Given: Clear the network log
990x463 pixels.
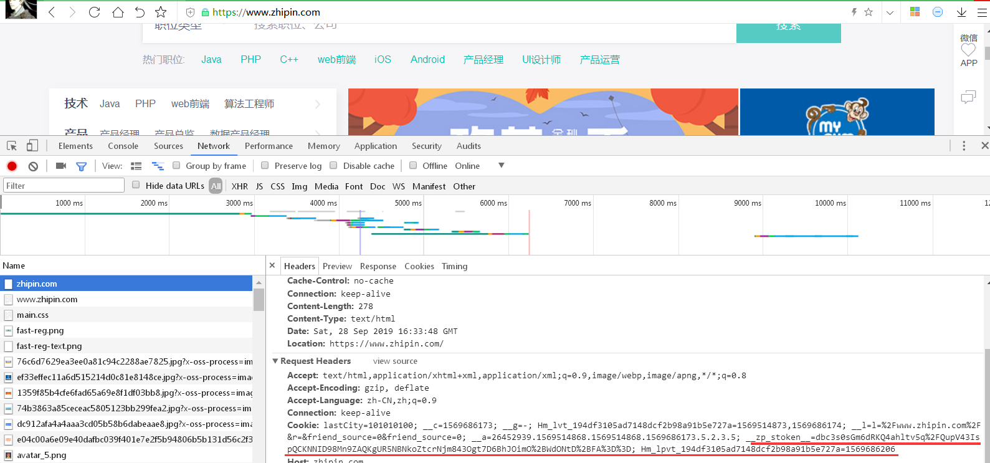Looking at the screenshot, I should [33, 166].
